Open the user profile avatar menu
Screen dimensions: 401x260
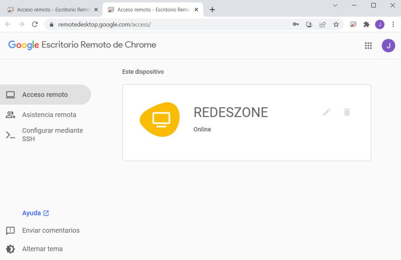pos(380,24)
